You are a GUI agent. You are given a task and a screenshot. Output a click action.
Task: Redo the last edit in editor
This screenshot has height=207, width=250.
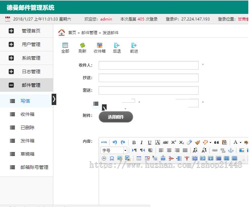click(x=123, y=142)
